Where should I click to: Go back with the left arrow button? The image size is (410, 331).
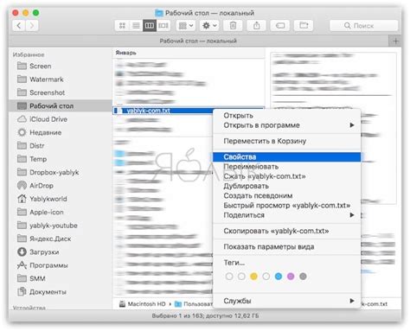[19, 26]
